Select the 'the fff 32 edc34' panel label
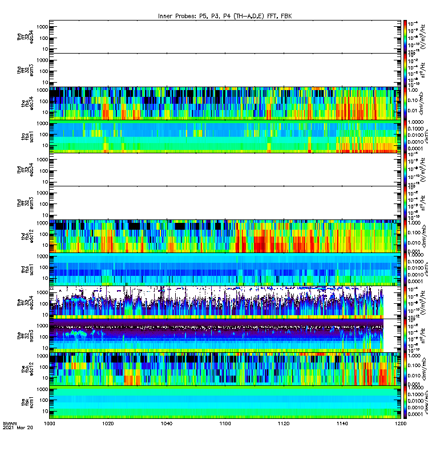The image size is (428, 456). coord(25,303)
